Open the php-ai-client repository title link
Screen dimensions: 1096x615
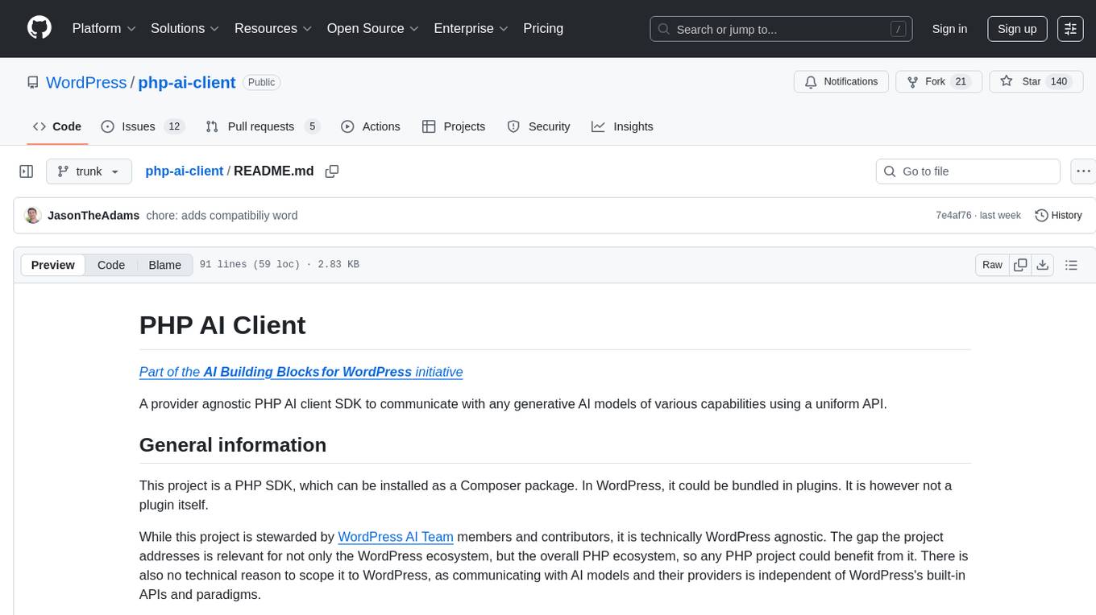[187, 82]
